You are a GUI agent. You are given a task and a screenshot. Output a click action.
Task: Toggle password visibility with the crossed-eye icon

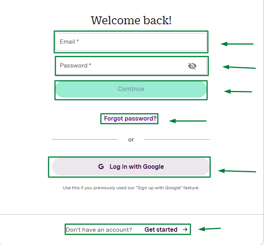coord(192,66)
